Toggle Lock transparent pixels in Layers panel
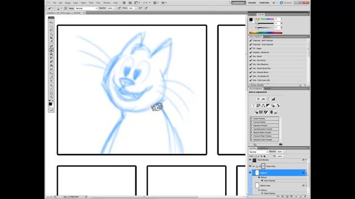355x199 pixels. tap(255, 156)
